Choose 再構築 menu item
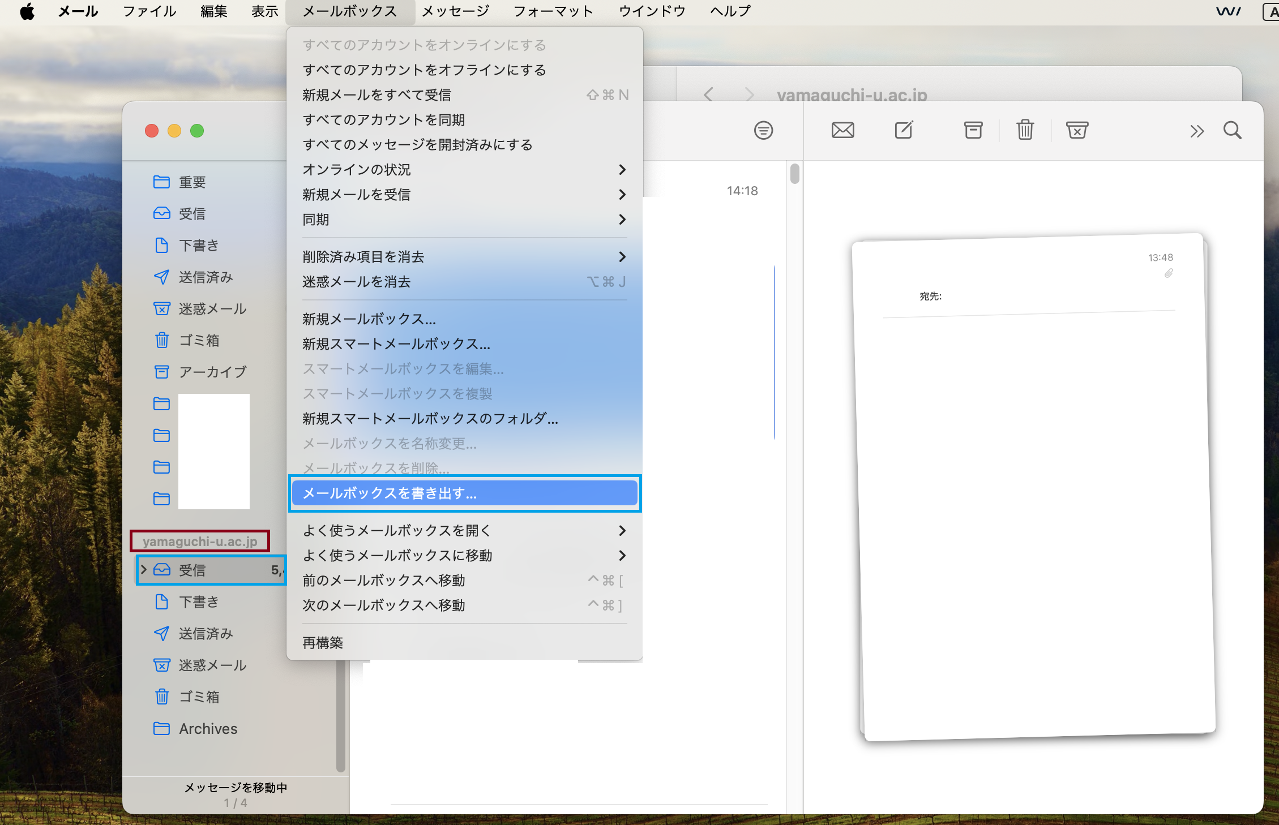This screenshot has height=825, width=1279. (464, 643)
